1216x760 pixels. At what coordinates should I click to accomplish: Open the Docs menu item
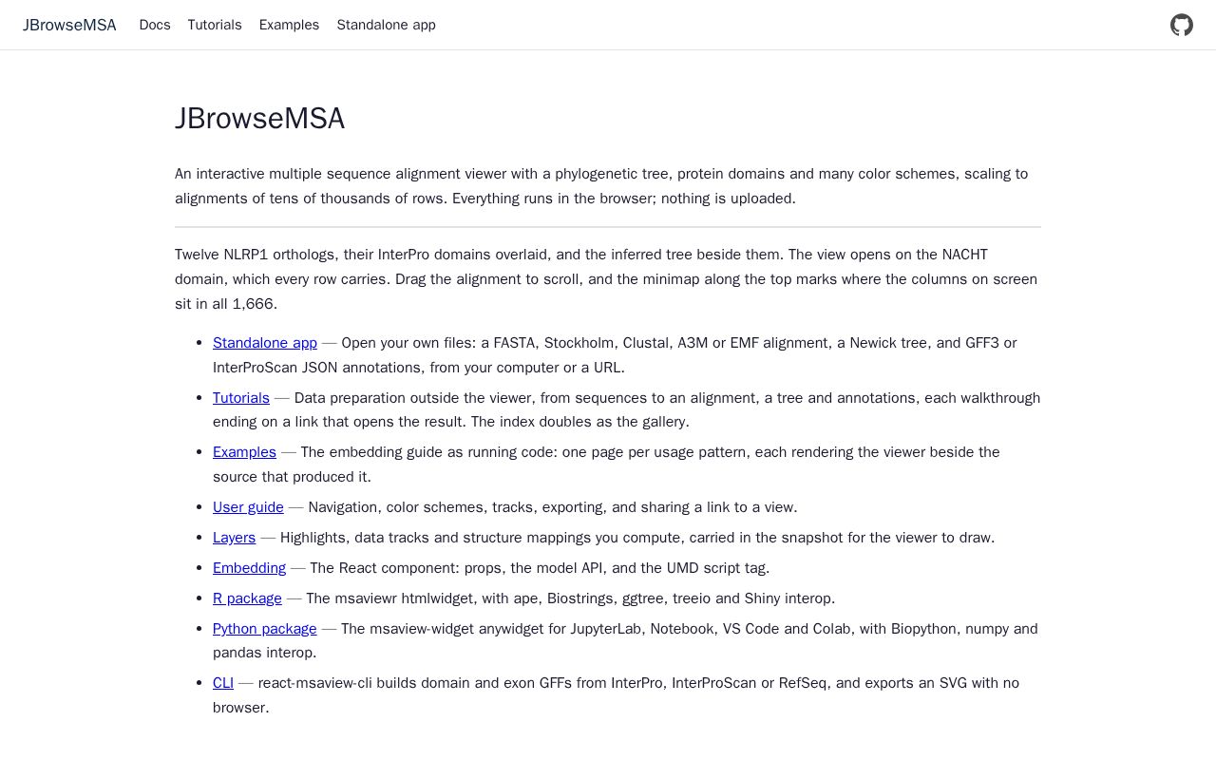(155, 25)
